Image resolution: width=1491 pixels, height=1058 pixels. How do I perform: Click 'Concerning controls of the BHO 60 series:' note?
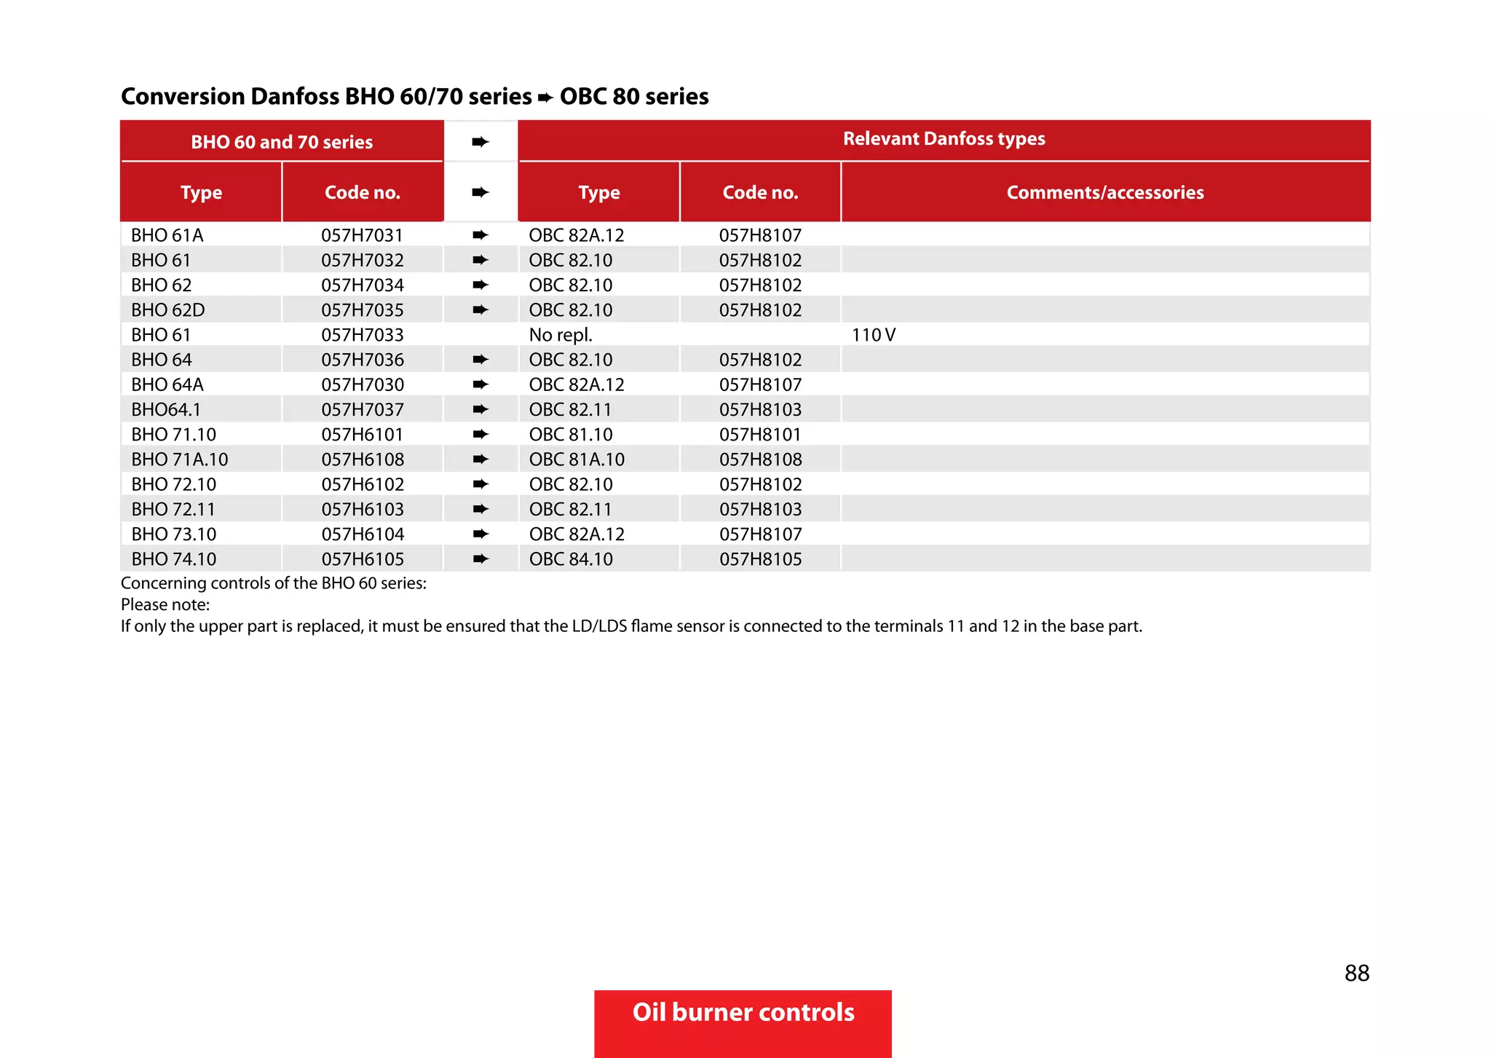(x=274, y=583)
